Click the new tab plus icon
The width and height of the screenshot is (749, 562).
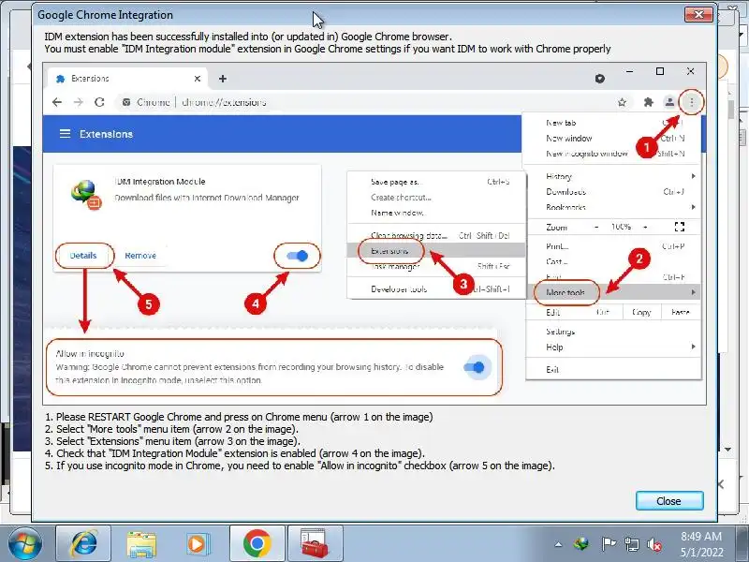[223, 79]
